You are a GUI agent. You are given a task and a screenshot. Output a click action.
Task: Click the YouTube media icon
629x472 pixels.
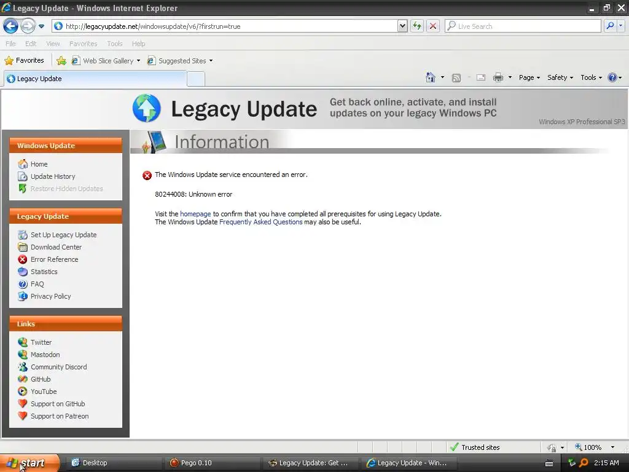[23, 391]
